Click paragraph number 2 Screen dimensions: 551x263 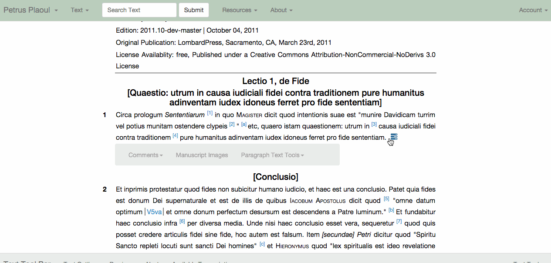click(x=105, y=189)
